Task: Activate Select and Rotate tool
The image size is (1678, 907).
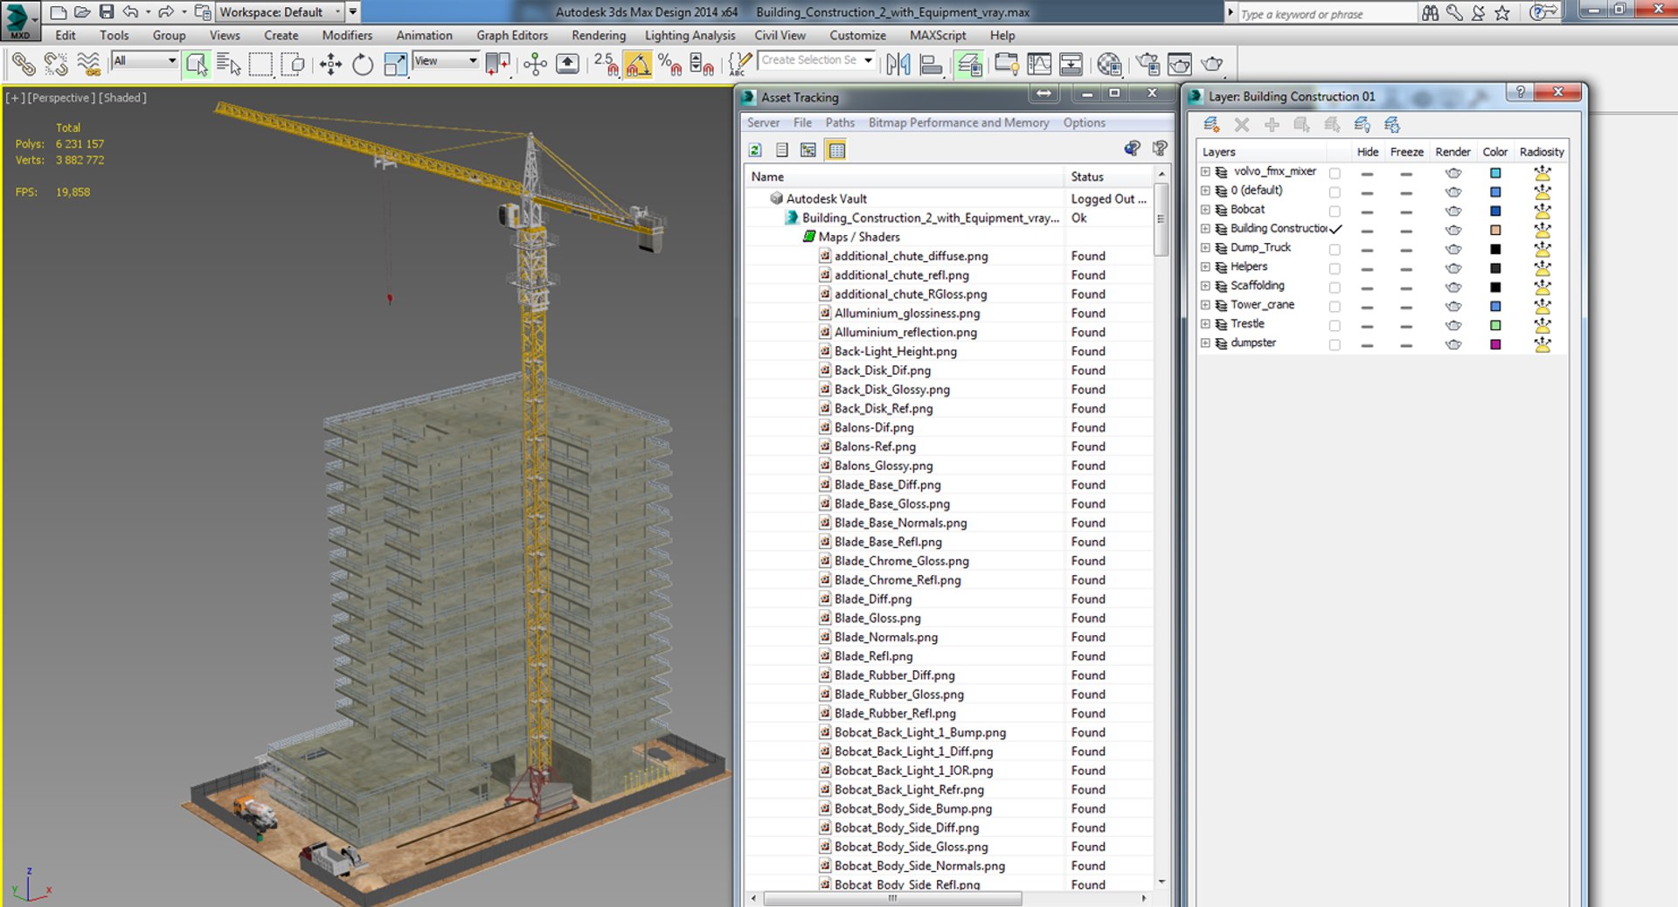Action: click(x=363, y=64)
